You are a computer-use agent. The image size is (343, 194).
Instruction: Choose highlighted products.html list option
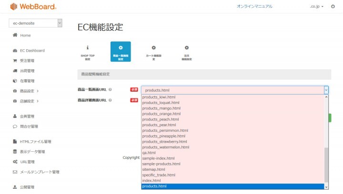pos(232,186)
